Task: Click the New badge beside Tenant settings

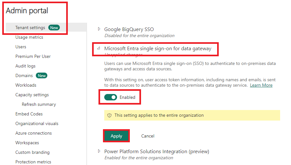Action: (54, 27)
